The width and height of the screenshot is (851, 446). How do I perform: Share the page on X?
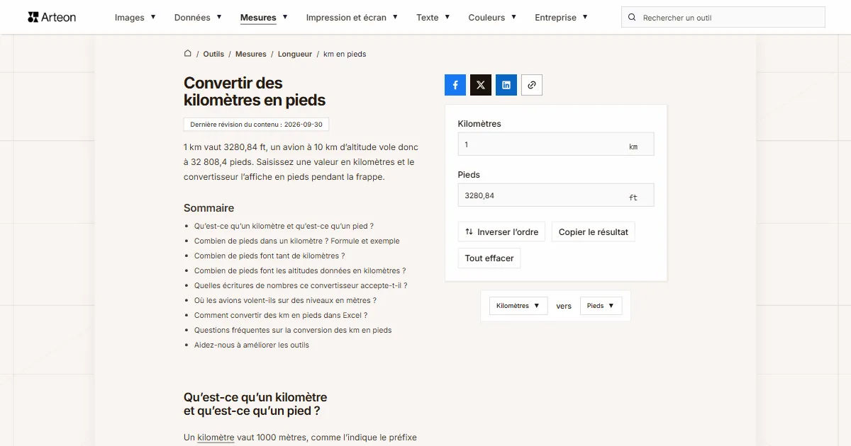(x=481, y=85)
